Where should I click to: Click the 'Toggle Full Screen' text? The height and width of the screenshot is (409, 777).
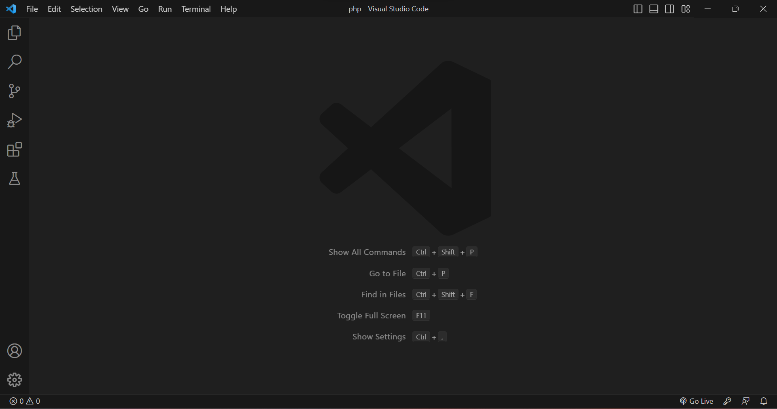pyautogui.click(x=371, y=316)
